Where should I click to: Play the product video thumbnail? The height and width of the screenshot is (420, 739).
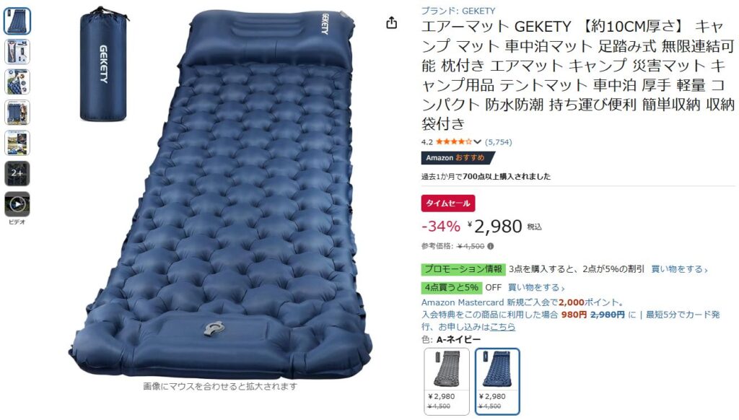click(x=17, y=204)
